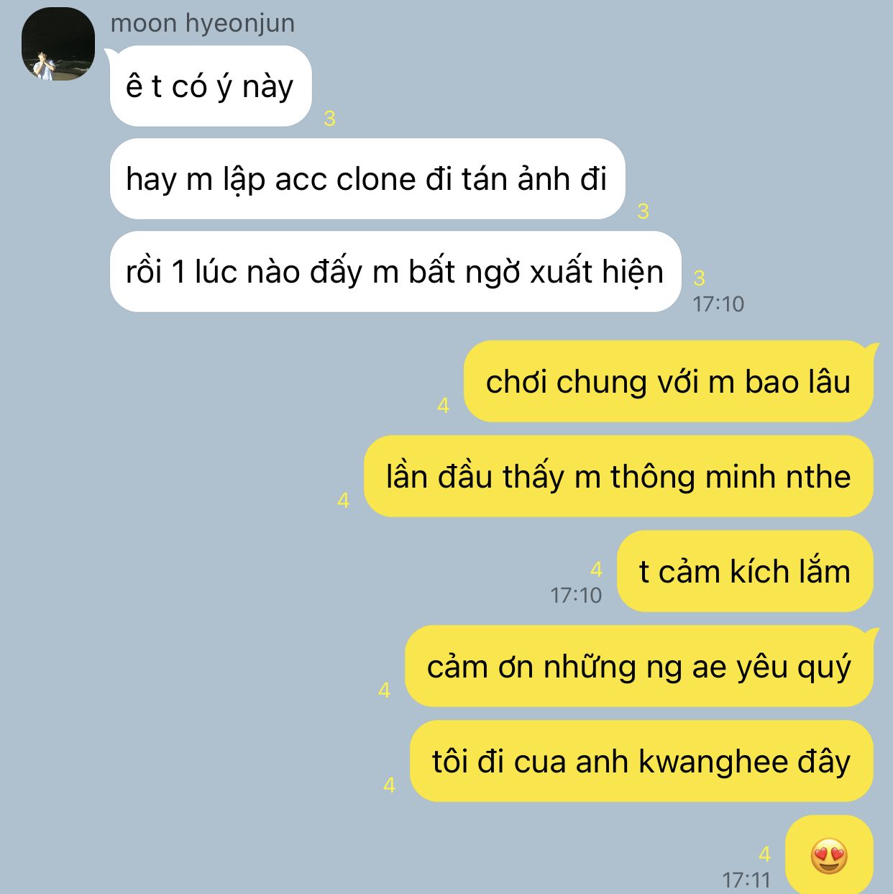This screenshot has height=894, width=893.
Task: Tap the heart-eyes emoji message
Action: [x=829, y=855]
